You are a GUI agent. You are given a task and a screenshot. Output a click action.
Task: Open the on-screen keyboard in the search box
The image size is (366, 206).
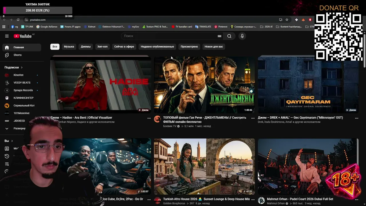219,36
